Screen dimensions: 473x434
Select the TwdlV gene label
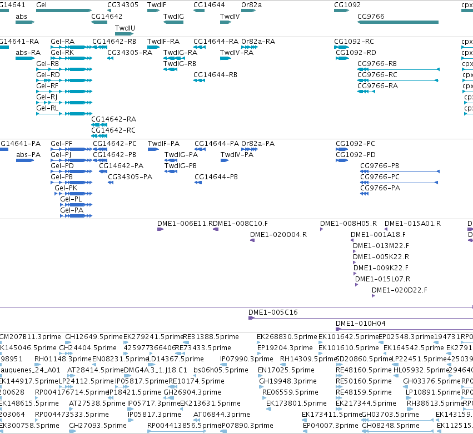(x=230, y=17)
